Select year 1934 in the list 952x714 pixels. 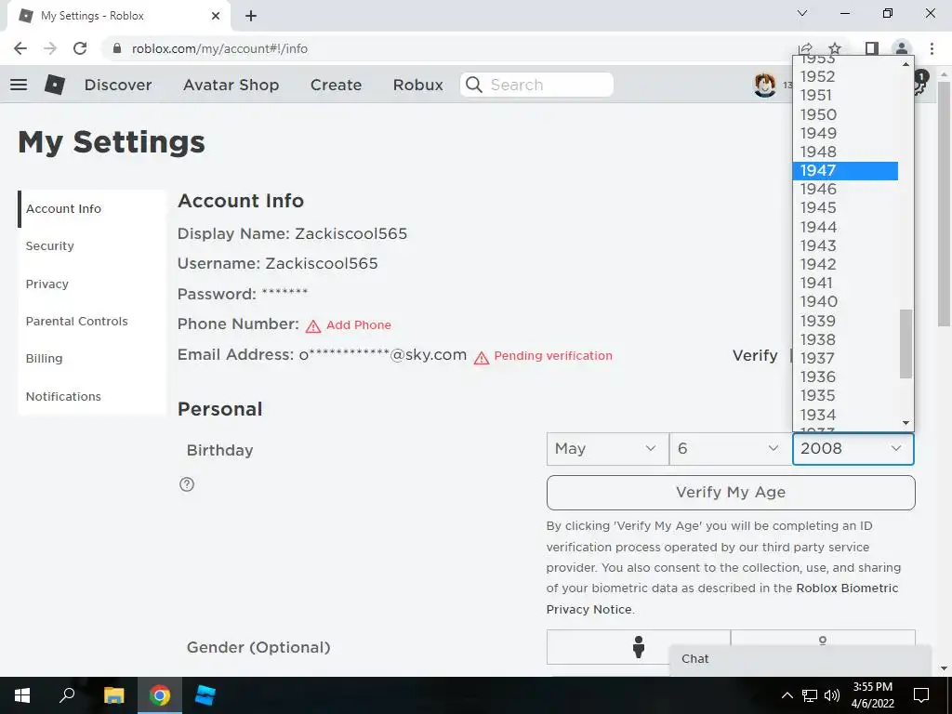click(845, 415)
